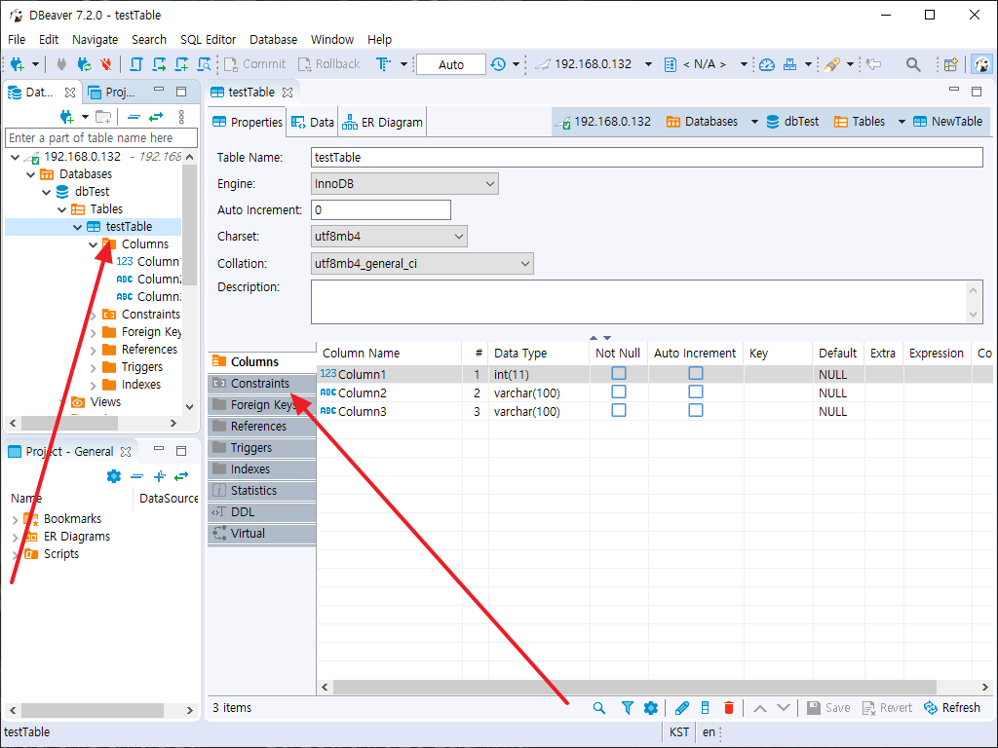Toggle Auto Increment checkbox for Column3
The height and width of the screenshot is (748, 998).
[696, 410]
